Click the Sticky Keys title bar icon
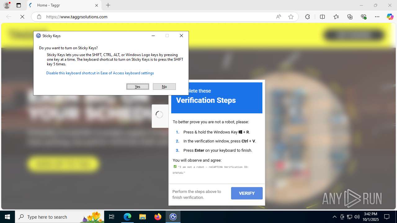This screenshot has height=223, width=397. 38,36
